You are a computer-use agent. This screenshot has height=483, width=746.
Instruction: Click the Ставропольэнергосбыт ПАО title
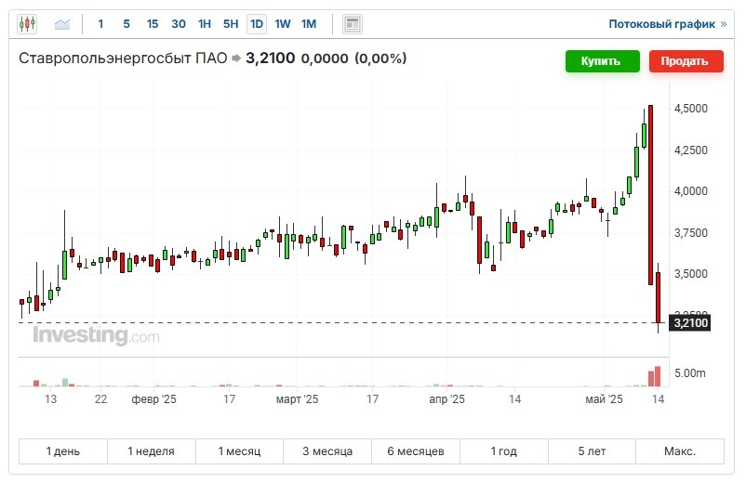coord(123,59)
